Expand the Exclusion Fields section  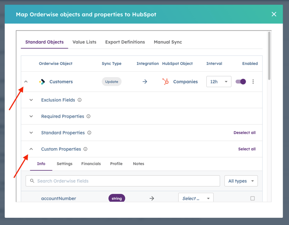pyautogui.click(x=31, y=100)
